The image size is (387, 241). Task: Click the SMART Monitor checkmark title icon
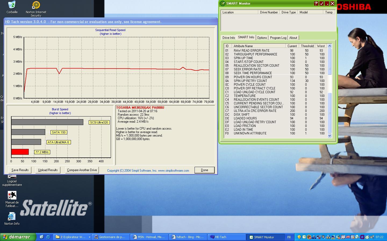[x=321, y=3]
